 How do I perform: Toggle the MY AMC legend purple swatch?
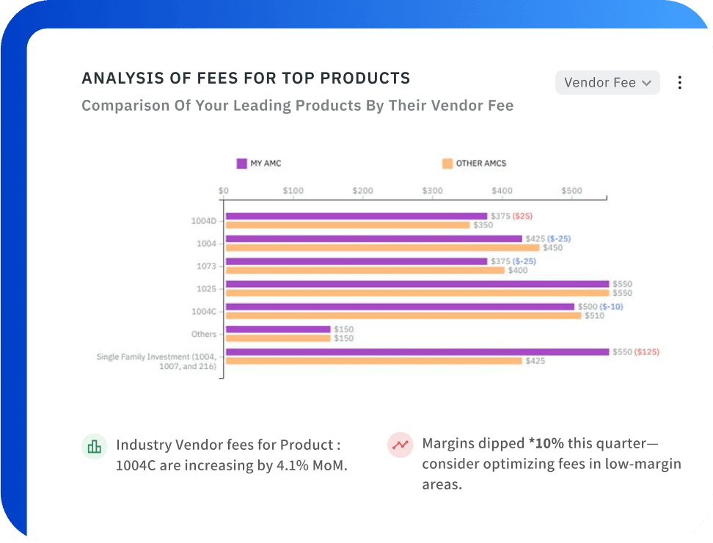coord(241,163)
